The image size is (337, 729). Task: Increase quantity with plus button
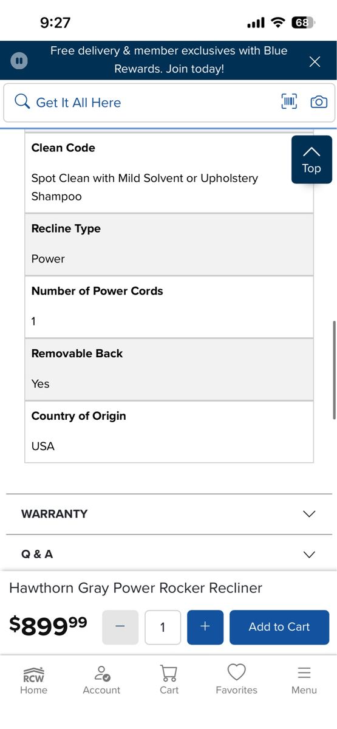point(205,627)
